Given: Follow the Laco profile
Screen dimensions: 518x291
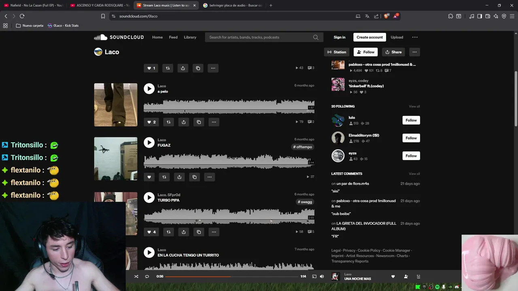Looking at the screenshot, I should [365, 52].
